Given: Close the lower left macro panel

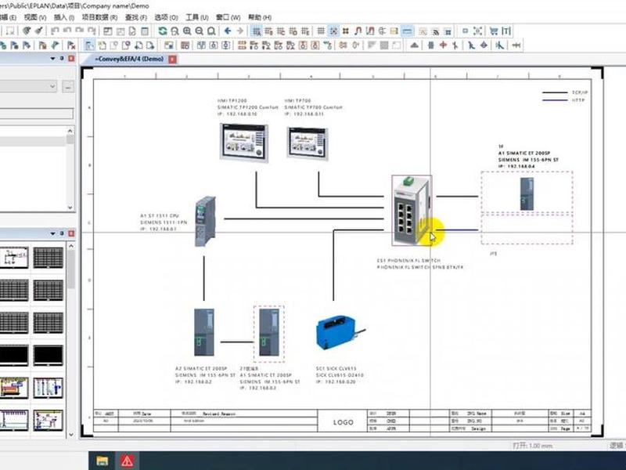Looking at the screenshot, I should [71, 233].
